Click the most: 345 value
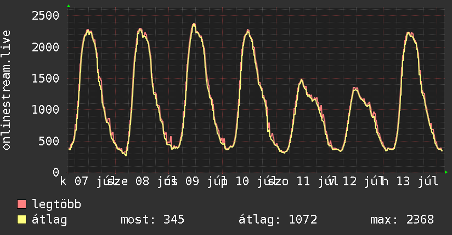452x235 pixels. pos(152,220)
